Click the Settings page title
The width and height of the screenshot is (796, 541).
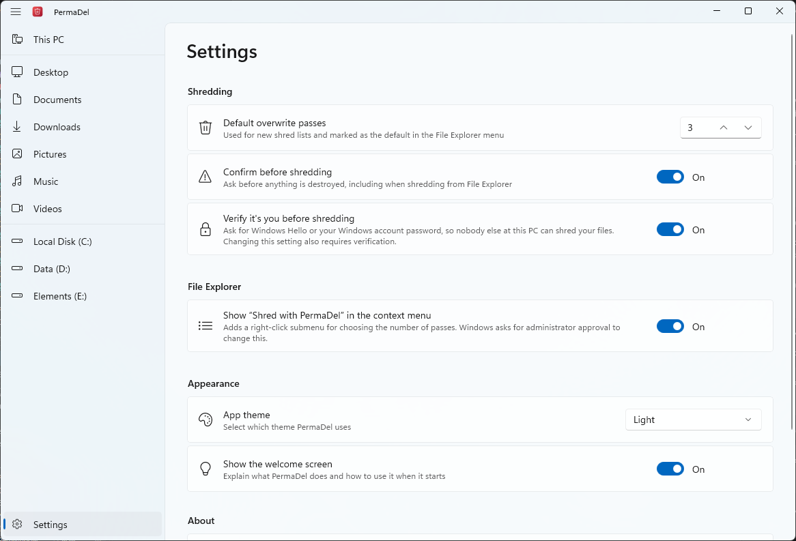pos(222,52)
